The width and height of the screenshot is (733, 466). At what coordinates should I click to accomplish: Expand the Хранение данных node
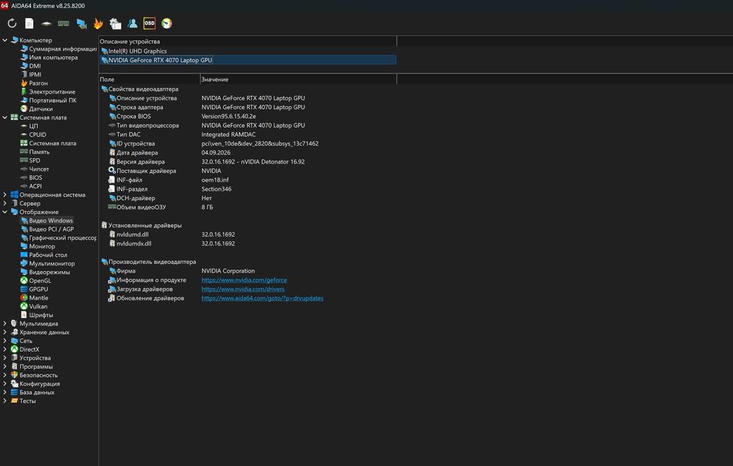point(4,333)
